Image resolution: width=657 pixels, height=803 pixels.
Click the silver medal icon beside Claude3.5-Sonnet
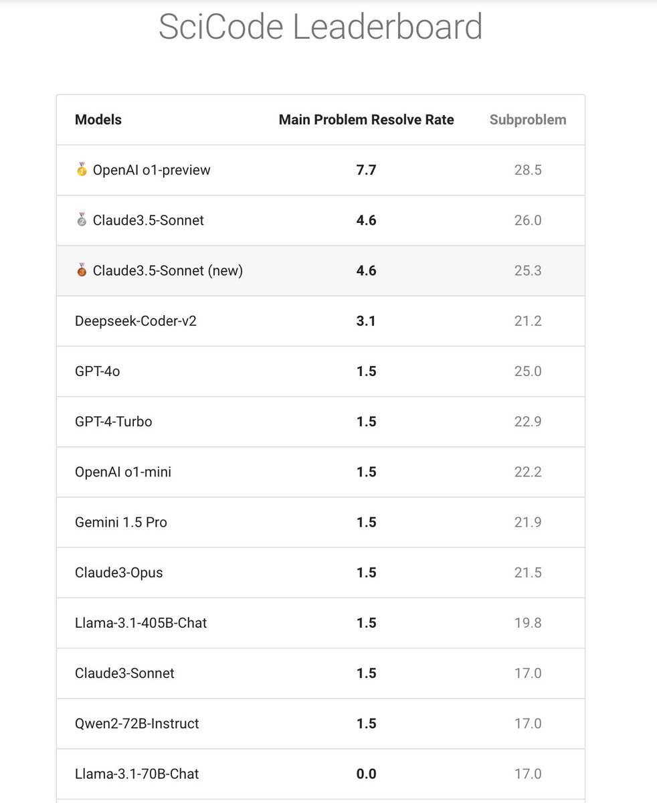coord(82,220)
